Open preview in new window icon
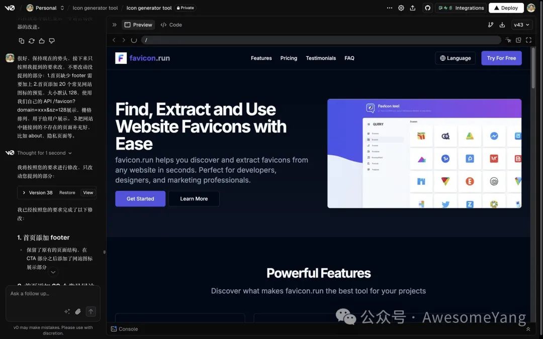The image size is (543, 339). click(x=518, y=40)
